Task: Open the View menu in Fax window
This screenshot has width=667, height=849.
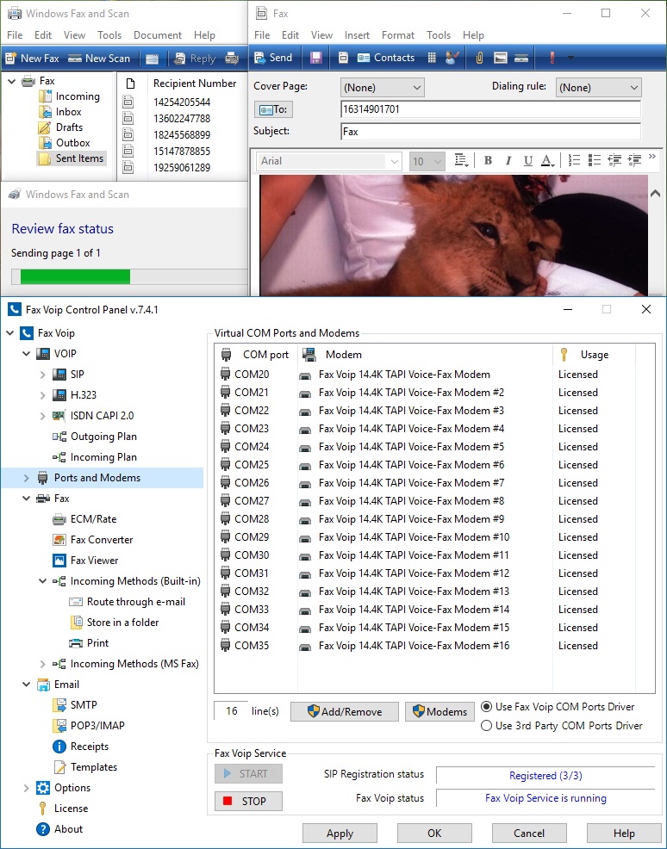Action: [x=321, y=35]
